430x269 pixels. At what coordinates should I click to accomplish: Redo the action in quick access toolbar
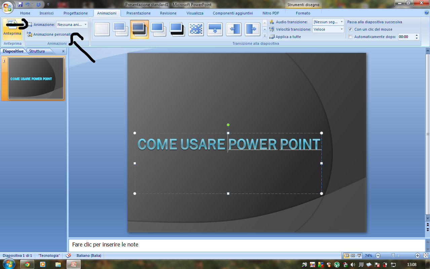(38, 4)
